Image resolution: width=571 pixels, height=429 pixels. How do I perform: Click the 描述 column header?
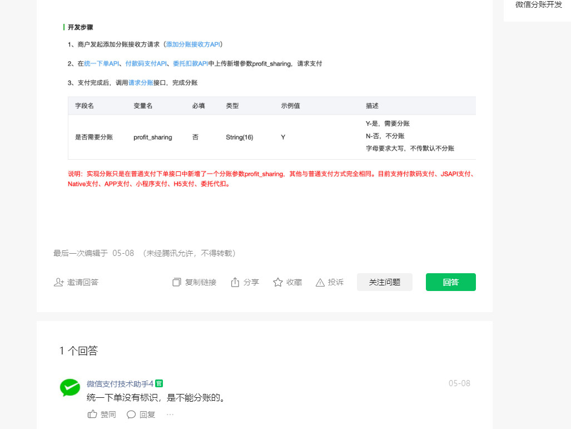pyautogui.click(x=372, y=106)
